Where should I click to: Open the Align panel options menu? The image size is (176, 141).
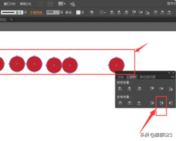tap(172, 77)
